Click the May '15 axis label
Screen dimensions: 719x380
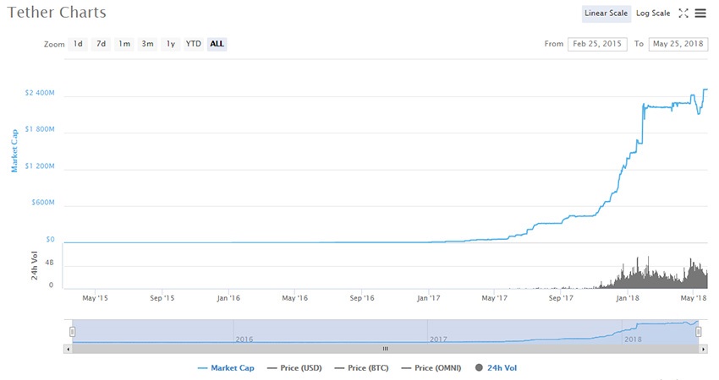(x=95, y=298)
